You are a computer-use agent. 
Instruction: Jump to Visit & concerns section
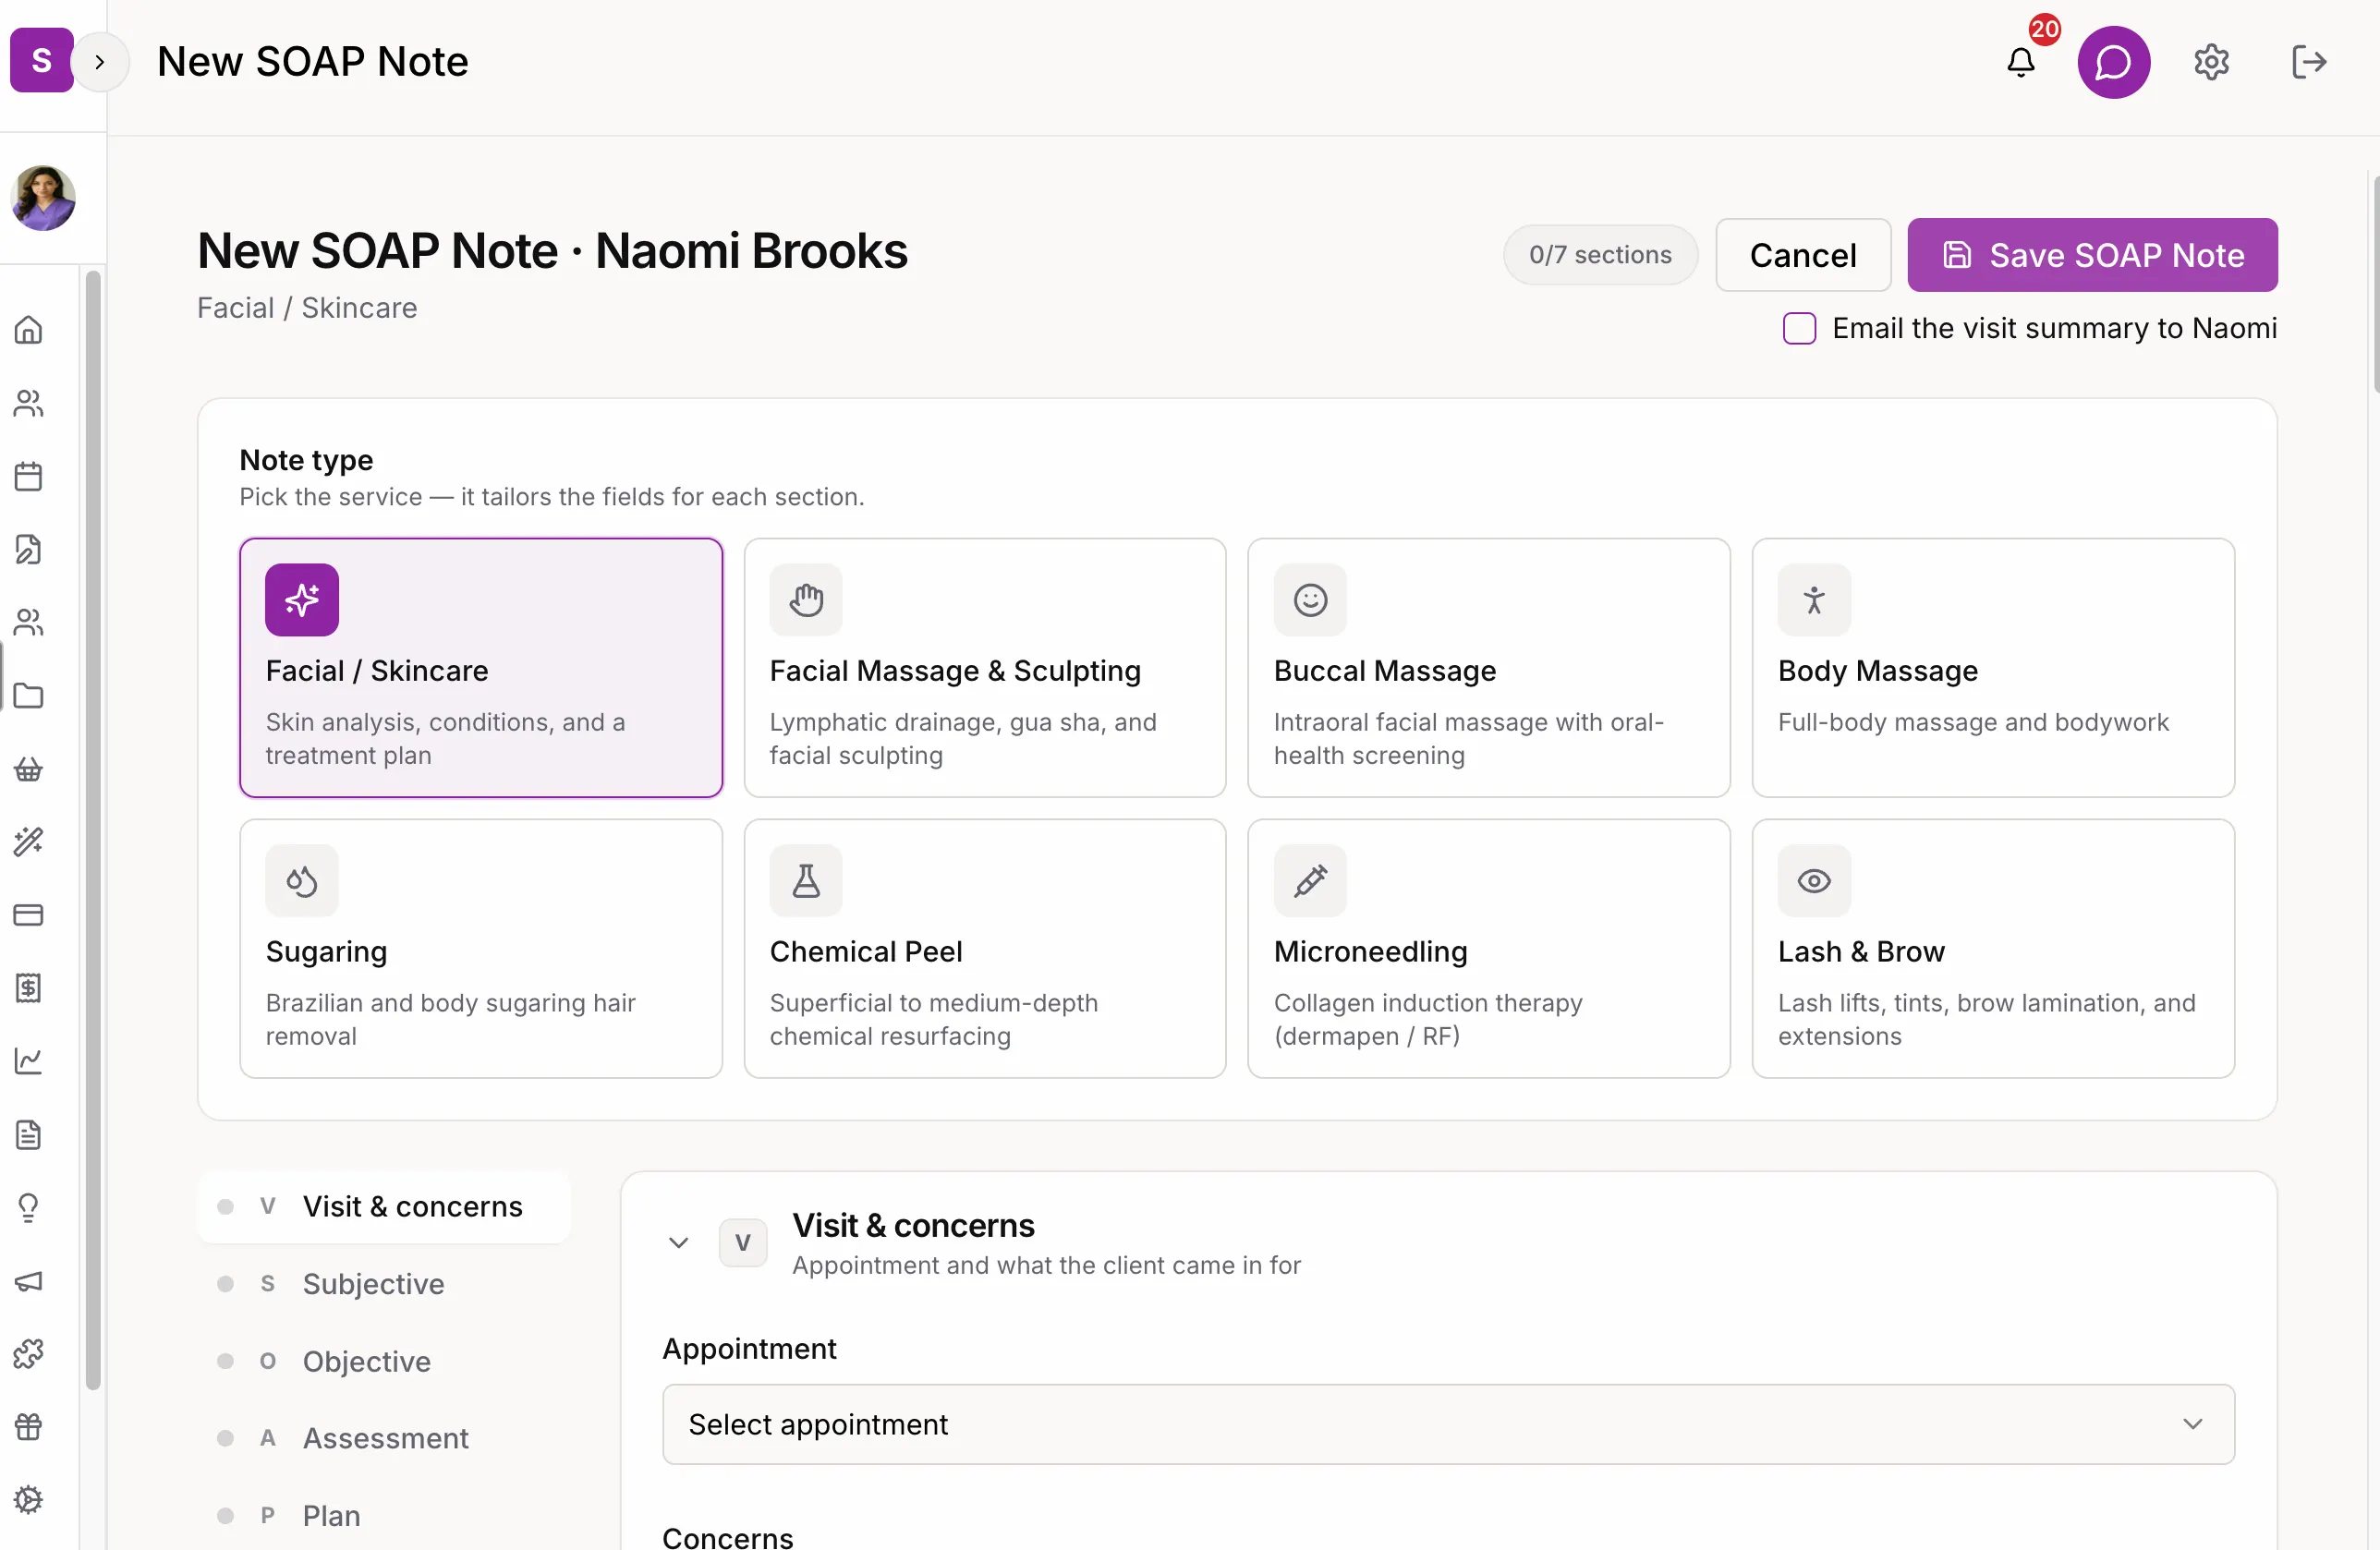click(384, 1207)
